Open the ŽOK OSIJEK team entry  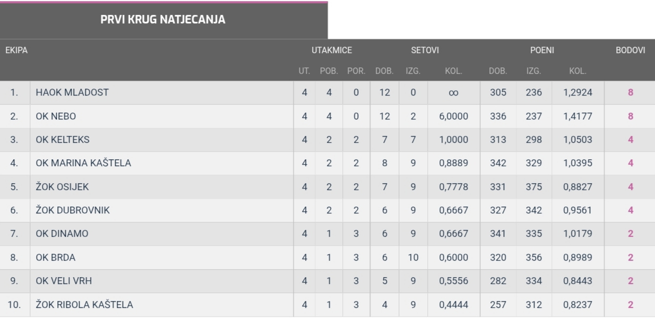62,187
